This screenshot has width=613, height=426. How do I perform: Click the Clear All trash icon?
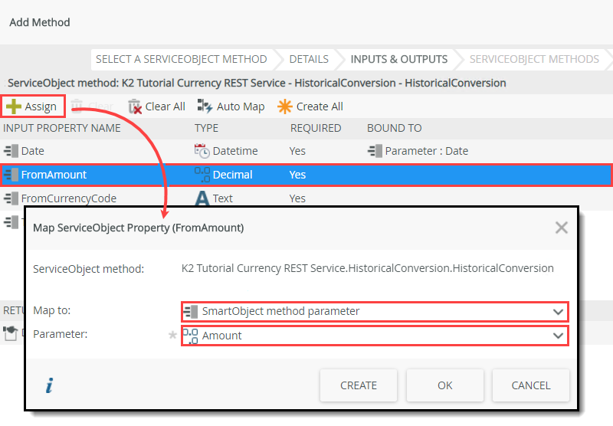135,106
